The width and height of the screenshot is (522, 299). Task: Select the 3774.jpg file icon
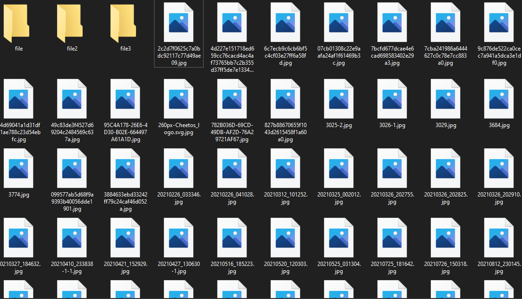(x=18, y=169)
